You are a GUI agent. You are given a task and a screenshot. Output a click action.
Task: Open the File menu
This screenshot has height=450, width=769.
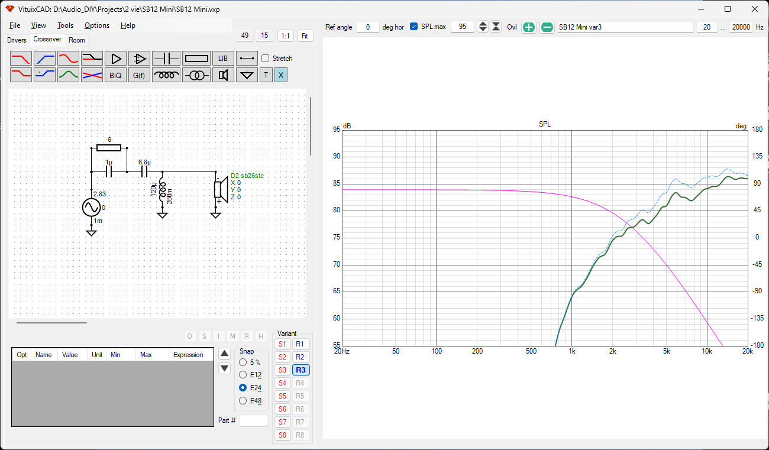coord(15,25)
